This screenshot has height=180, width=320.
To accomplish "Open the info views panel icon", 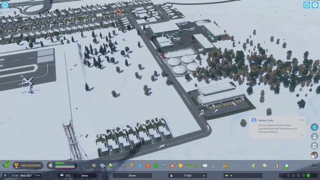I will point(4,4).
